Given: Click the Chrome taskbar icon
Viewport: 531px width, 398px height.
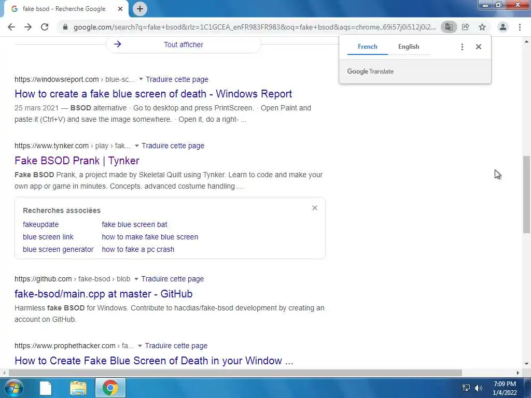Looking at the screenshot, I should [x=110, y=388].
